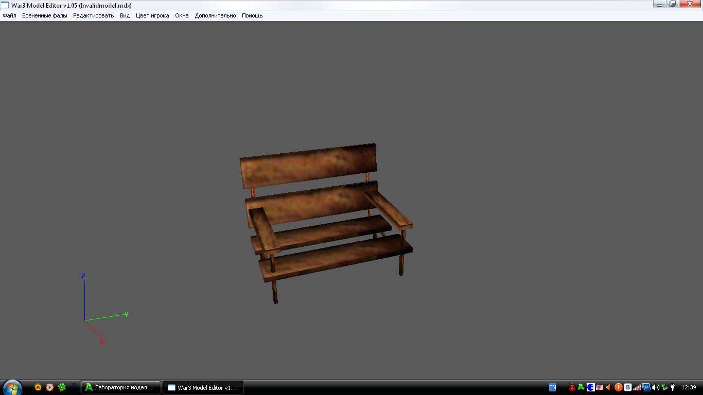This screenshot has height=395, width=703.
Task: Open the Временные фалы menu
Action: [44, 15]
